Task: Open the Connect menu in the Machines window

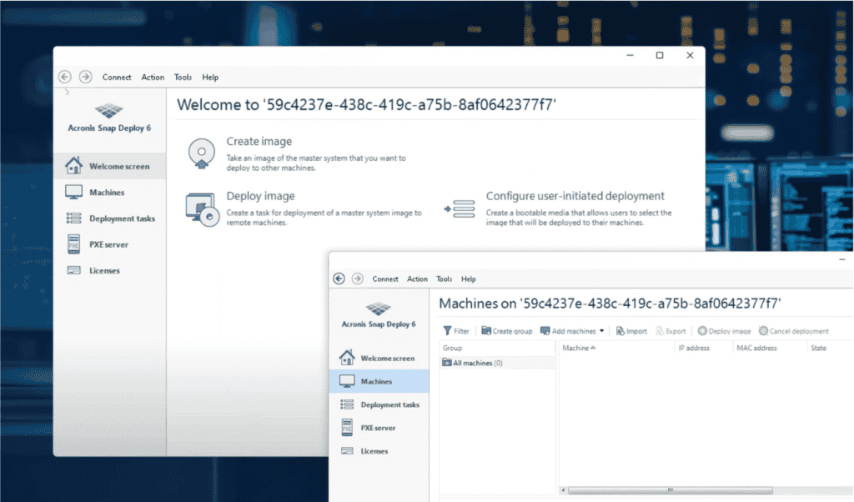Action: tap(385, 279)
